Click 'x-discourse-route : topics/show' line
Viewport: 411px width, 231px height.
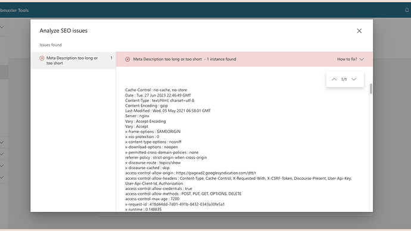pyautogui.click(x=153, y=163)
